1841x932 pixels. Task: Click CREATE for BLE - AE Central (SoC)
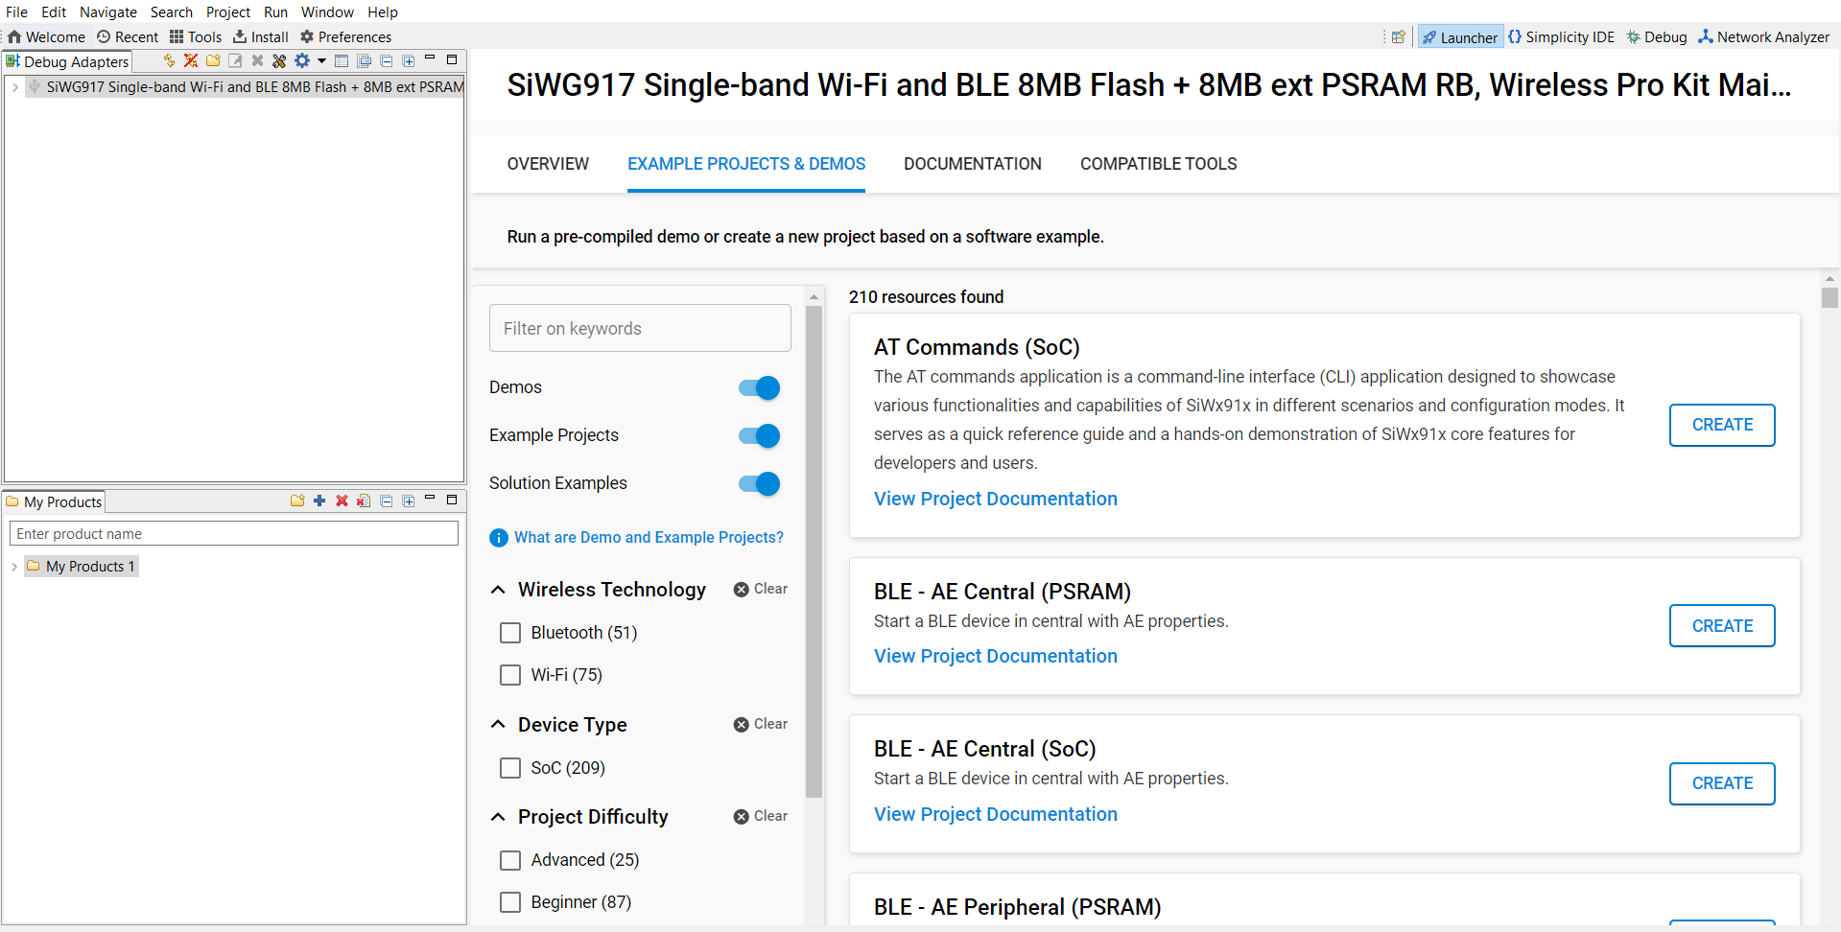point(1722,783)
